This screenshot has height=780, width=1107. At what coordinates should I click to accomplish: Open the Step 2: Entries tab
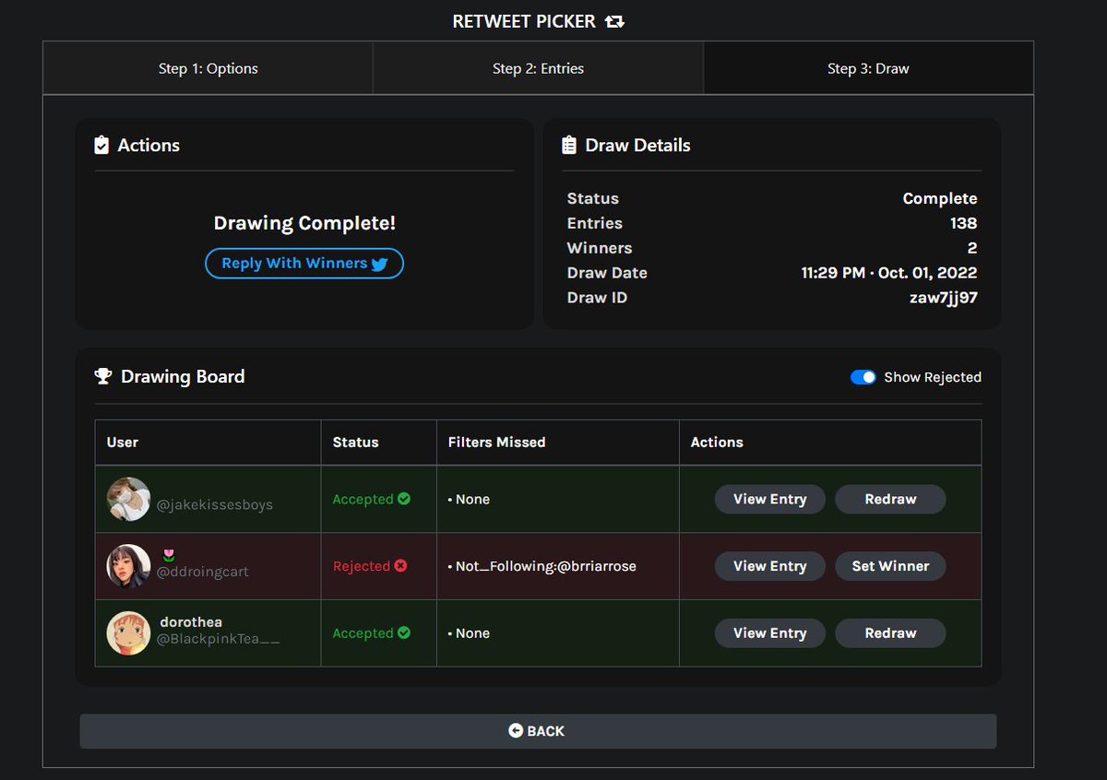(x=538, y=68)
